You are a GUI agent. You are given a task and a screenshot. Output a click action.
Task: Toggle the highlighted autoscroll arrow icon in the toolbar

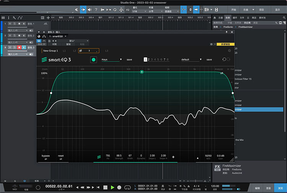coord(196,10)
